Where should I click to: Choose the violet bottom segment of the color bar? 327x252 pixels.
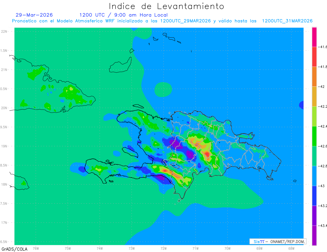tap(314, 235)
